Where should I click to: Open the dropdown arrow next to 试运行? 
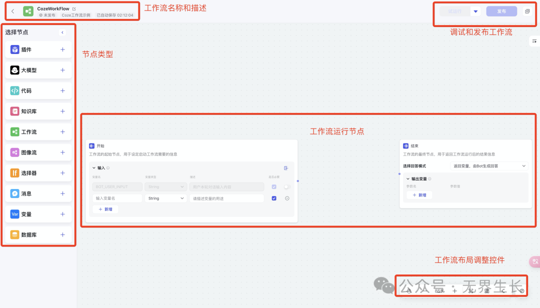(x=475, y=11)
